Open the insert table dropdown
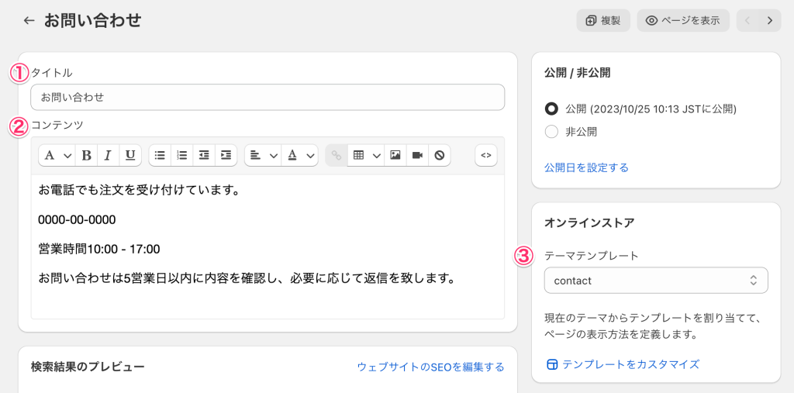 pyautogui.click(x=366, y=155)
